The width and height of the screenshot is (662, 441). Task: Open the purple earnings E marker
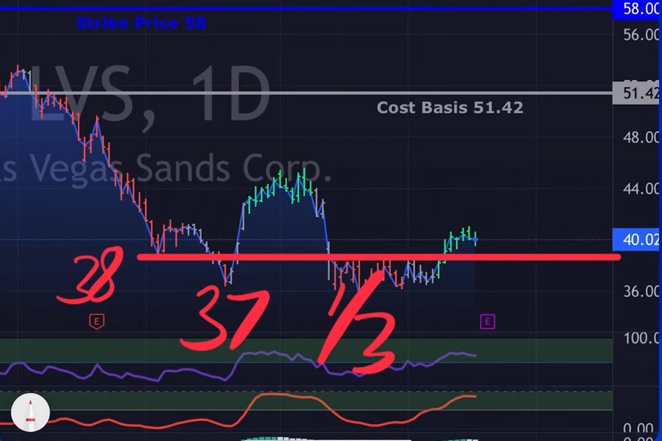[x=487, y=321]
